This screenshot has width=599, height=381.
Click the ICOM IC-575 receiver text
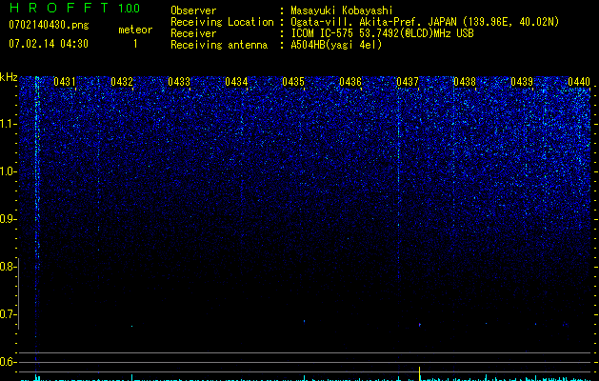pyautogui.click(x=382, y=33)
